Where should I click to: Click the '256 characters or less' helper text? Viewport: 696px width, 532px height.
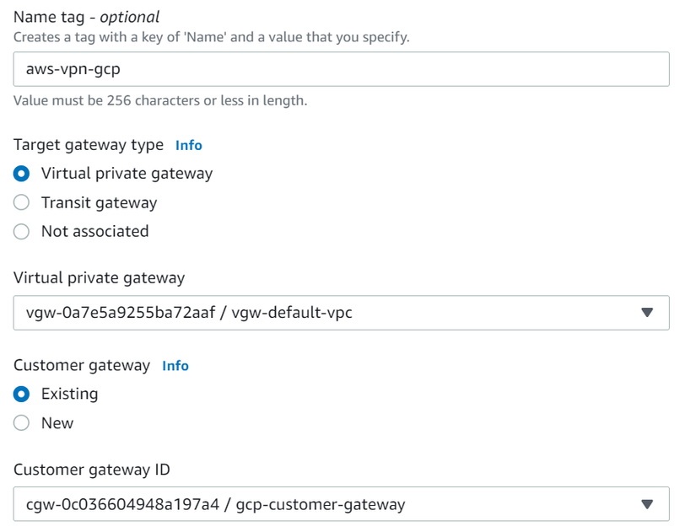point(160,101)
